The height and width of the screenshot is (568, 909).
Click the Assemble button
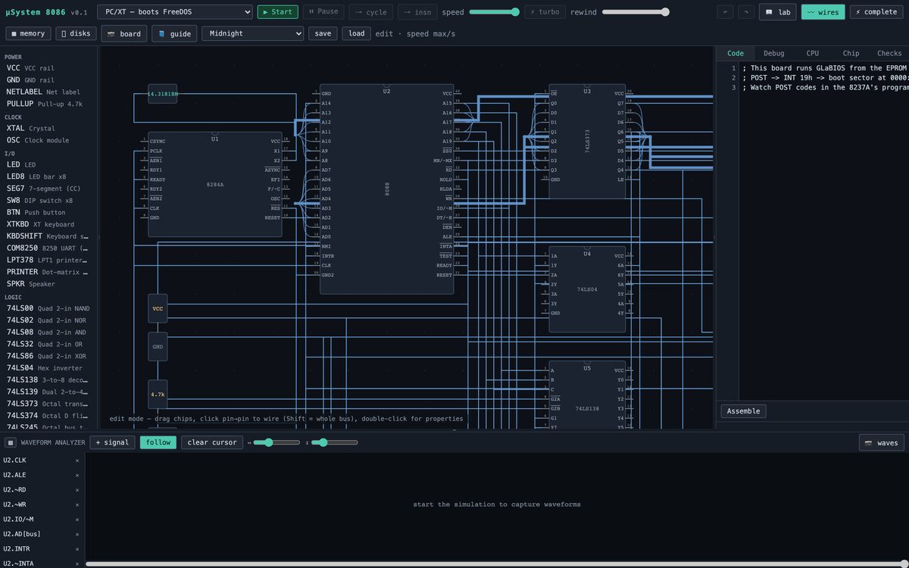pos(743,411)
